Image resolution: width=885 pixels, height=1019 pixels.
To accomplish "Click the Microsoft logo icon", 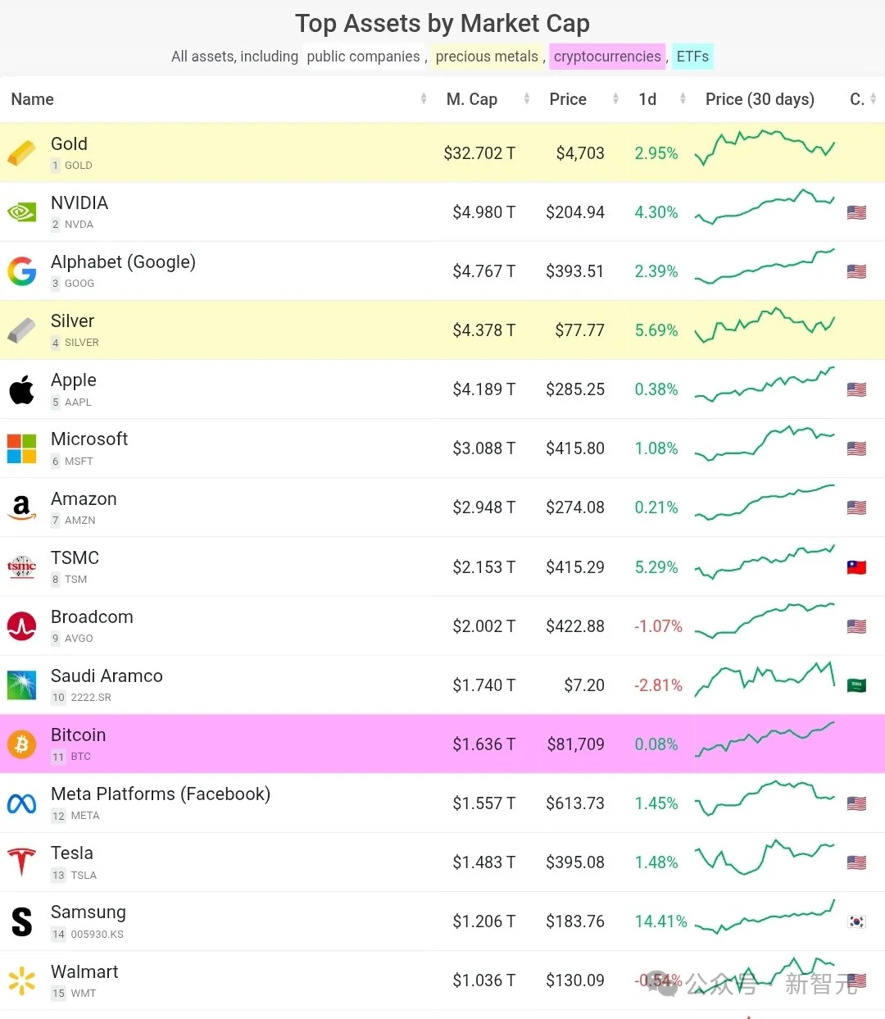I will pos(22,448).
